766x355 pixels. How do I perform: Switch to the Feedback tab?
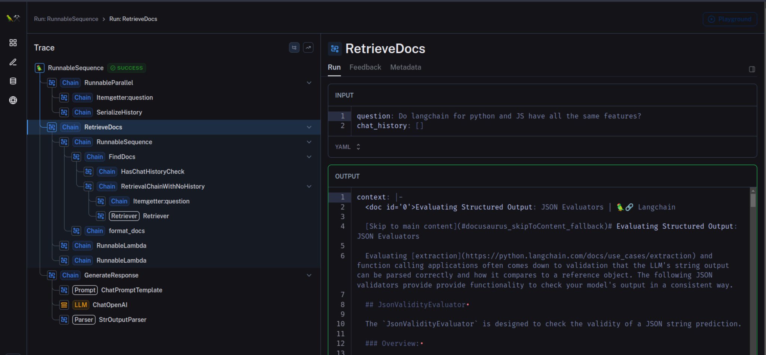(x=365, y=67)
